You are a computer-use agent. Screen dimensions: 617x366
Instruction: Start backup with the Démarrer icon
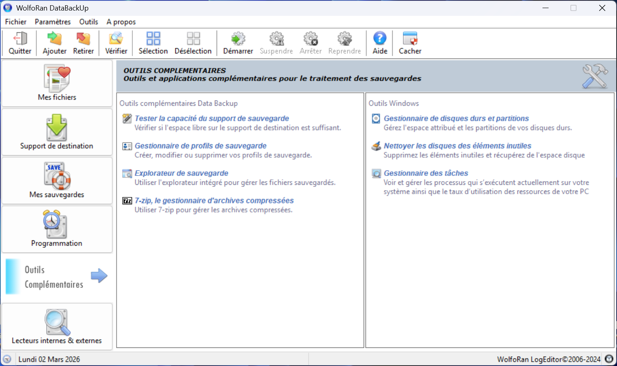click(x=238, y=39)
